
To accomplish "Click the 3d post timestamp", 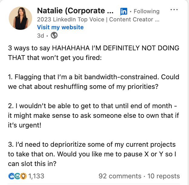I will [x=41, y=36].
